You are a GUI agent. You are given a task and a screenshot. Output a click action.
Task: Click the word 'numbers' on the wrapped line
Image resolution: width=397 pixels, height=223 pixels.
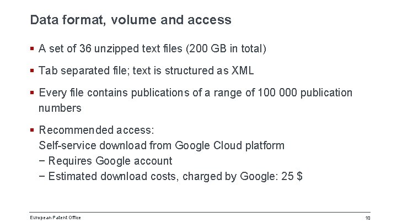tap(60, 108)
